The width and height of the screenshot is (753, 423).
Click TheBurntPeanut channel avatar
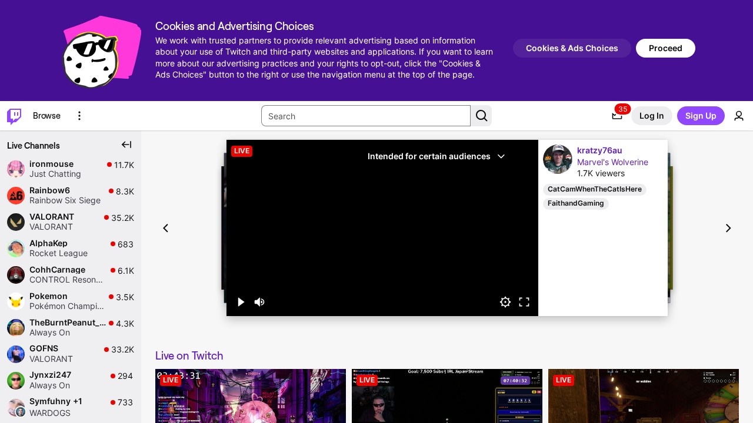pyautogui.click(x=16, y=328)
